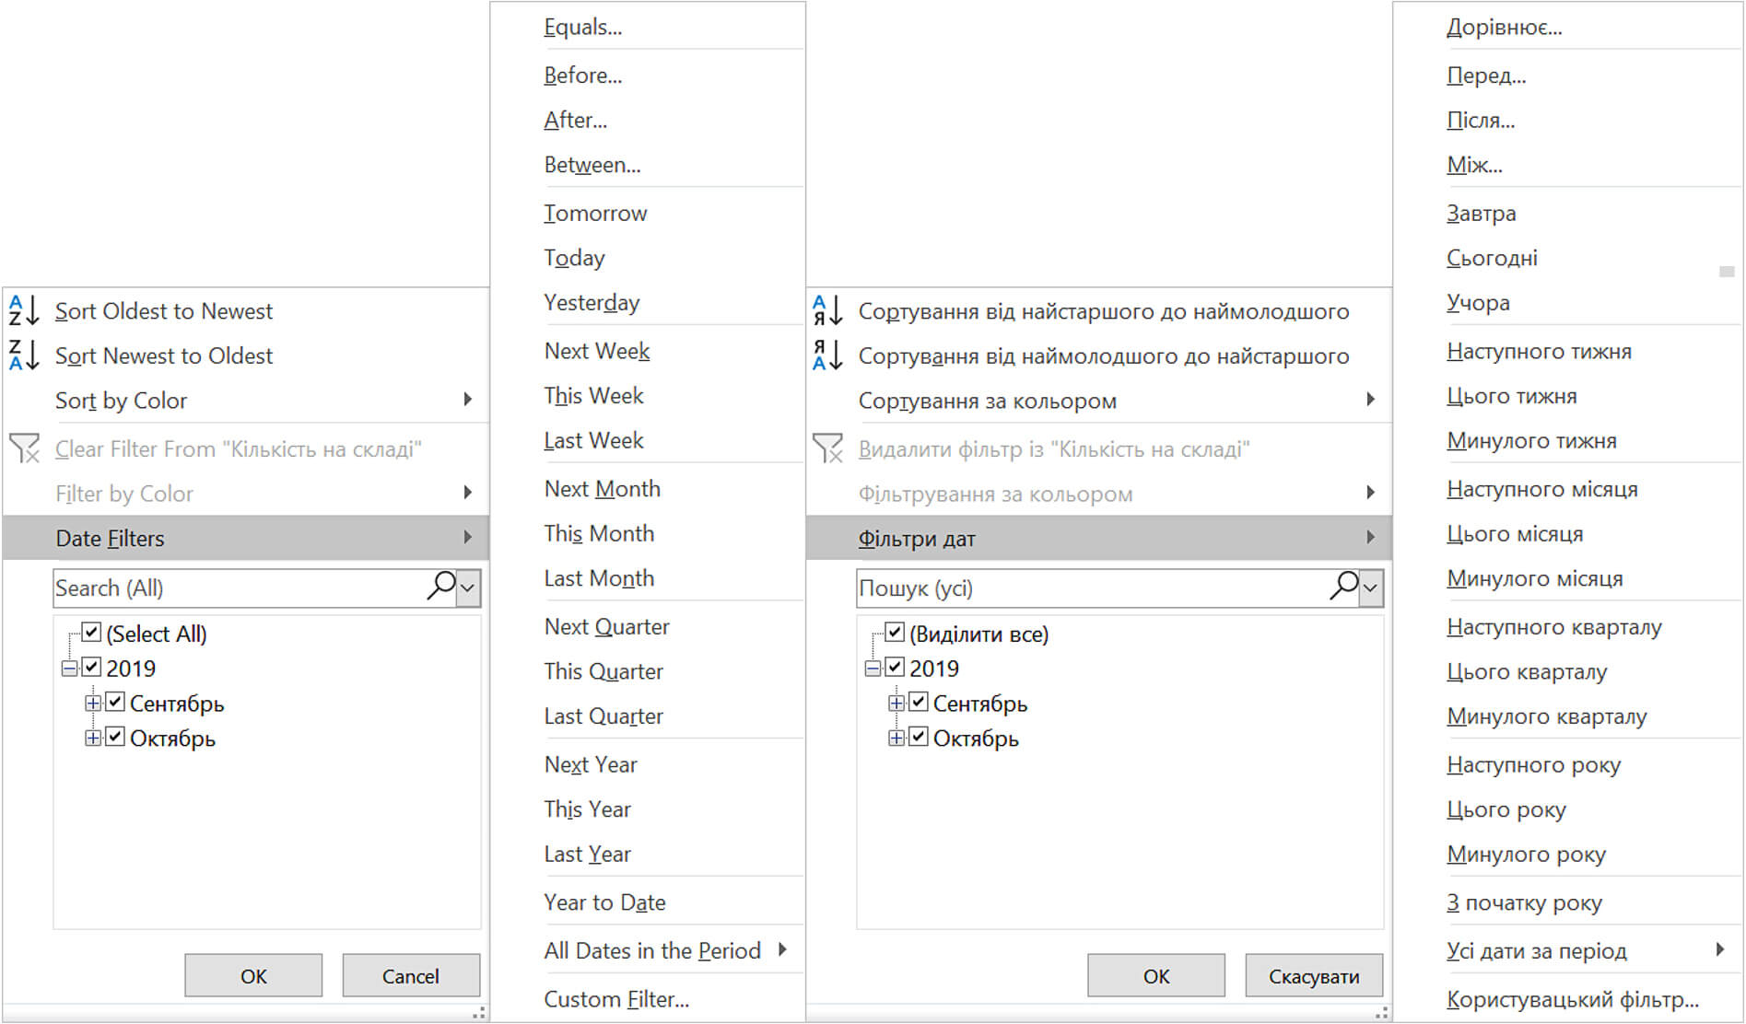
Task: Choose Next Quarter from date filters
Action: click(606, 627)
